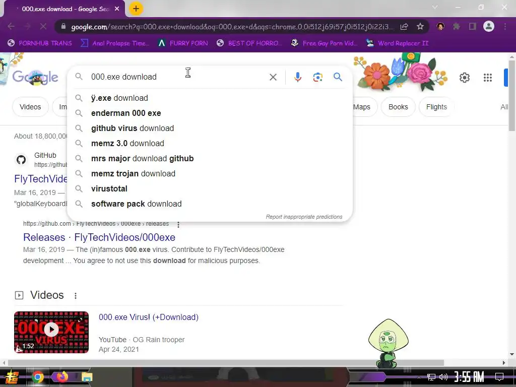Click the vertical scrollbar thumb
Screen dimensions: 516x387
click(x=512, y=95)
